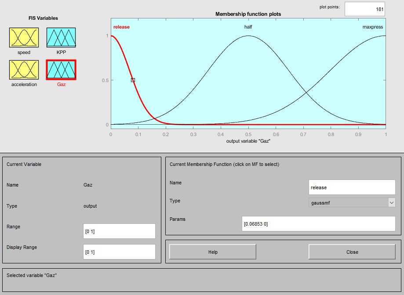The height and width of the screenshot is (295, 404).
Task: Click the red 'Gaz' variable label
Action: (61, 84)
